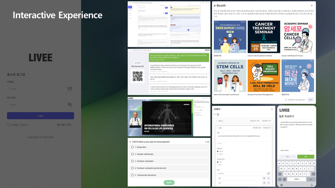Image resolution: width=335 pixels, height=188 pixels.
Task: Click the password input field
Action: (40, 104)
